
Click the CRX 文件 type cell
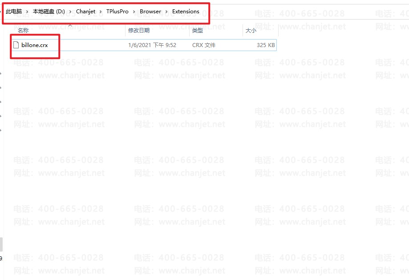(x=204, y=45)
